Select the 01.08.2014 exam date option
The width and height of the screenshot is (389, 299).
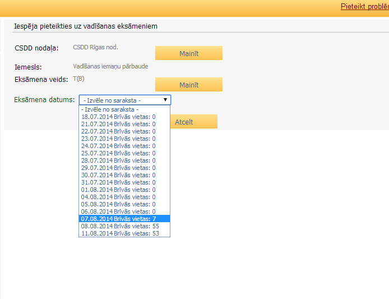coord(124,190)
